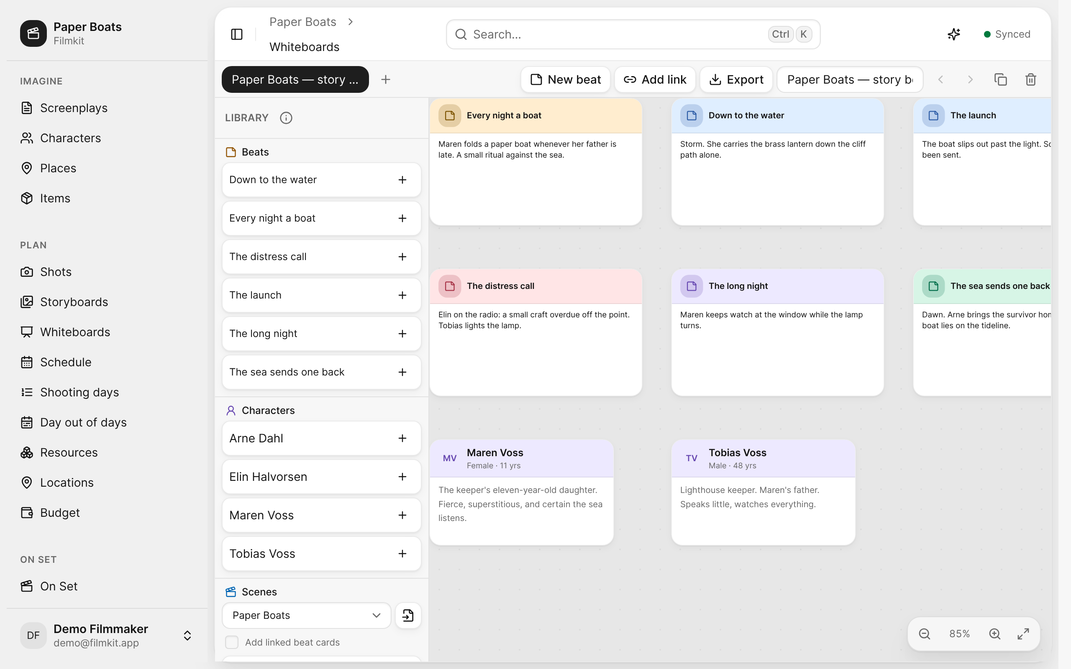Add a new whiteboard tab with plus

(x=385, y=79)
